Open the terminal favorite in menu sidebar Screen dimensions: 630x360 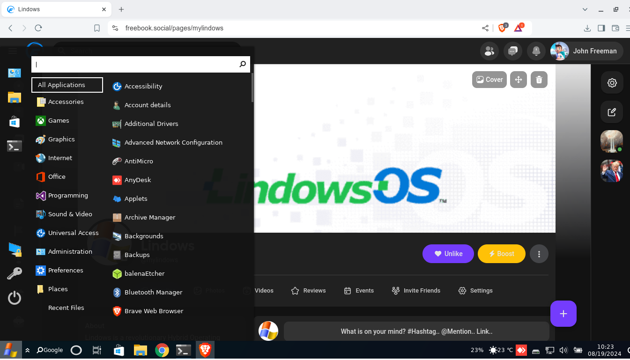pyautogui.click(x=15, y=146)
